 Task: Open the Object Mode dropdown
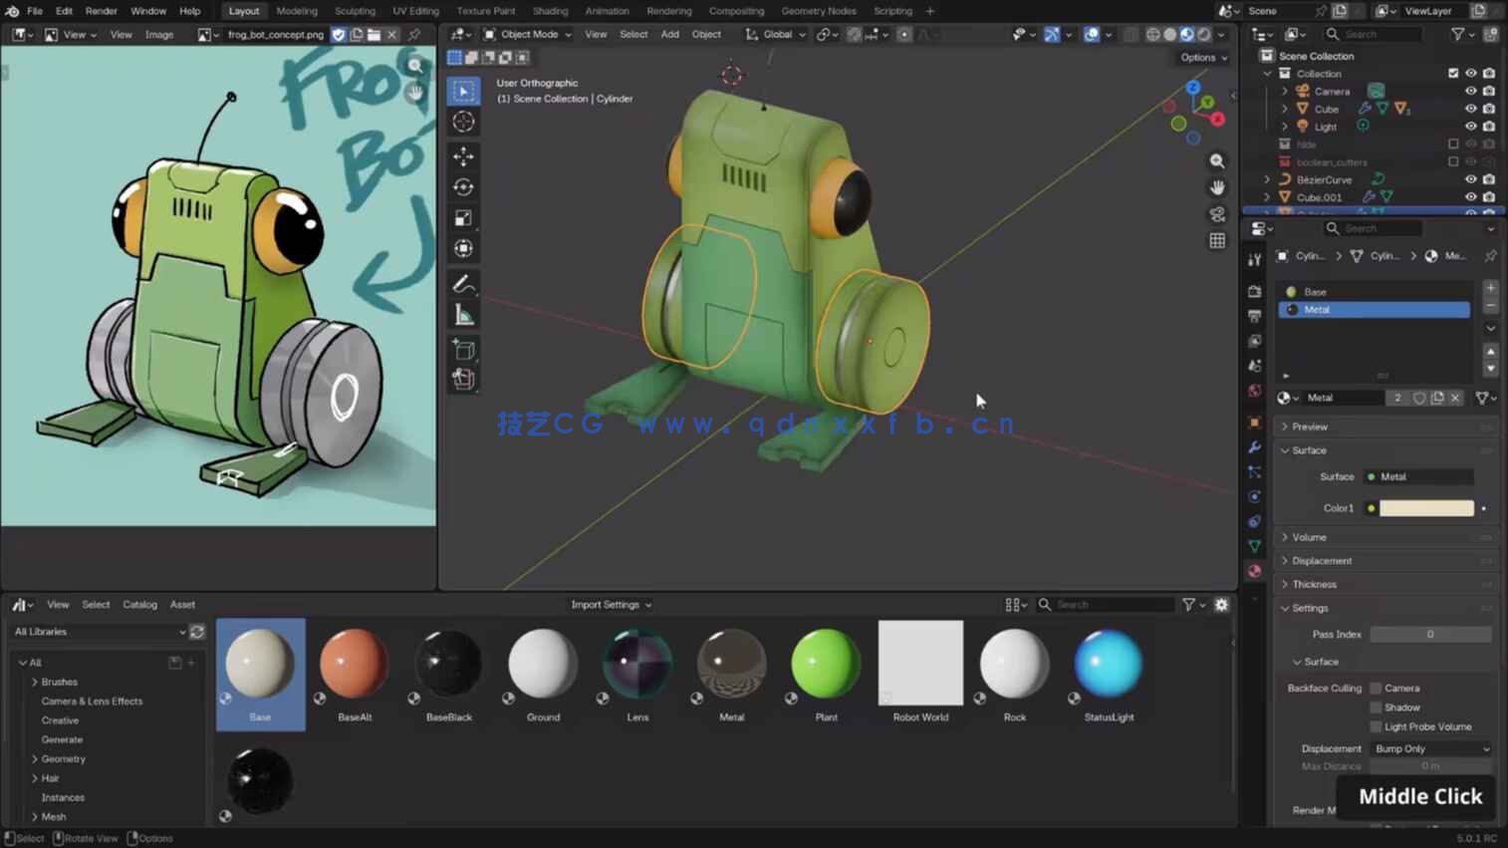(x=528, y=33)
